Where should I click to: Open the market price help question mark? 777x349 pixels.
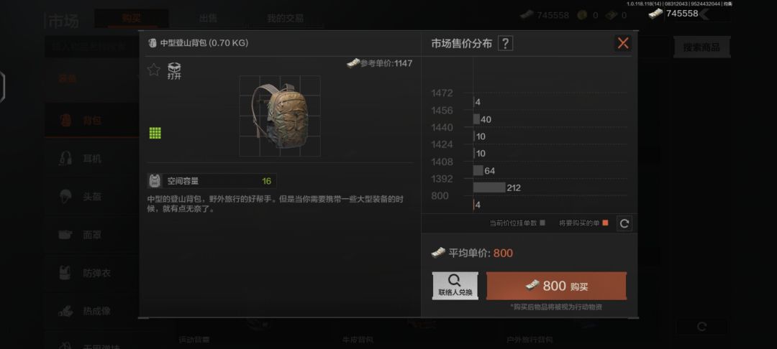505,44
